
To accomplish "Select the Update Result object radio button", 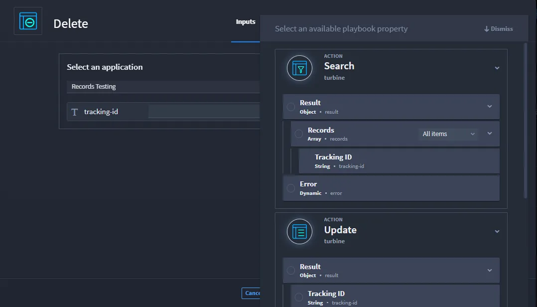I will [291, 270].
